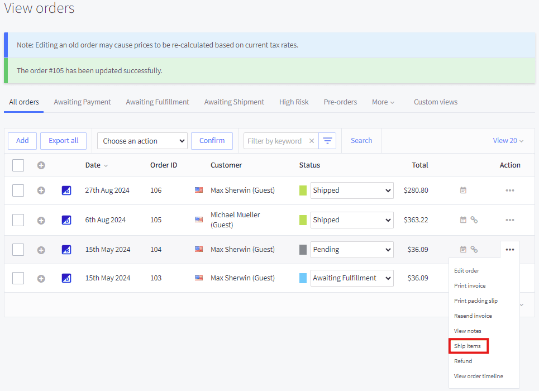Open notes icon for order 104
539x391 pixels.
click(x=464, y=249)
